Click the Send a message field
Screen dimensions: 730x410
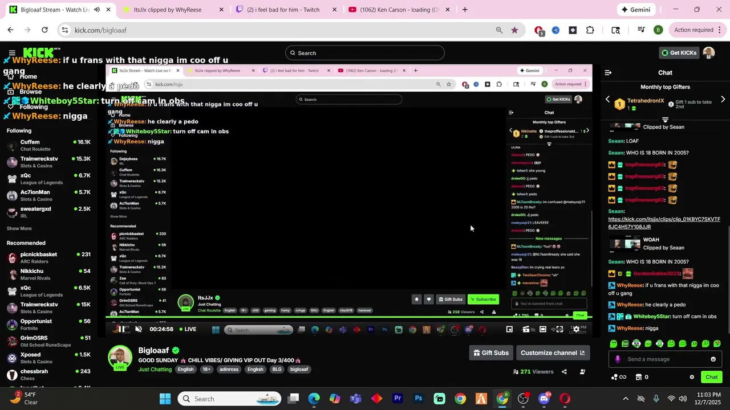point(665,359)
